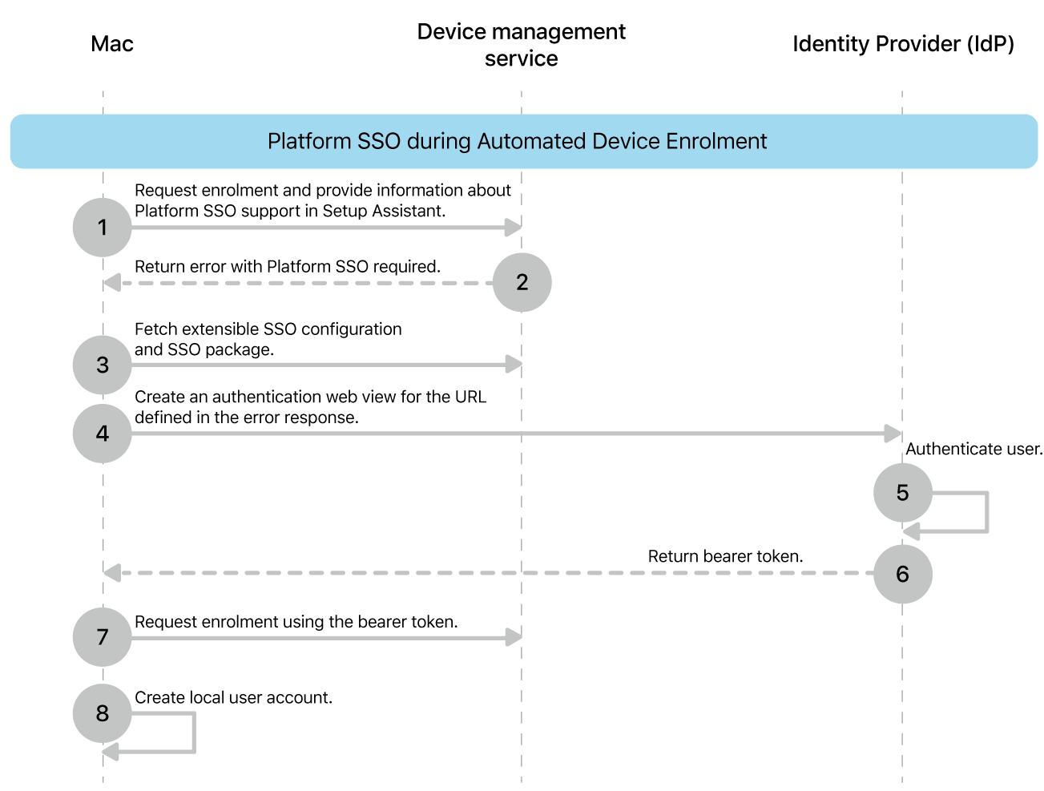Select the Identity Provider (IdP) header

903,44
